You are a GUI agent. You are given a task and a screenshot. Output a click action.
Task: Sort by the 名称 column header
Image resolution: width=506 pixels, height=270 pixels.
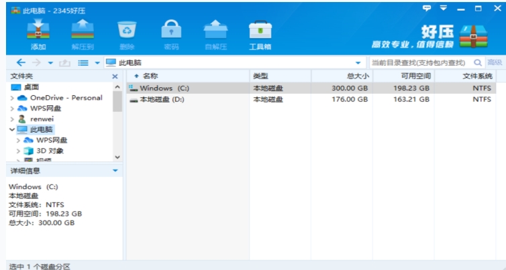click(x=188, y=76)
